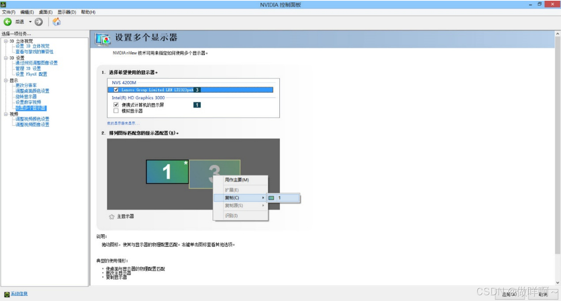
Task: Collapse the 显示 tree node
Action: [x=6, y=80]
